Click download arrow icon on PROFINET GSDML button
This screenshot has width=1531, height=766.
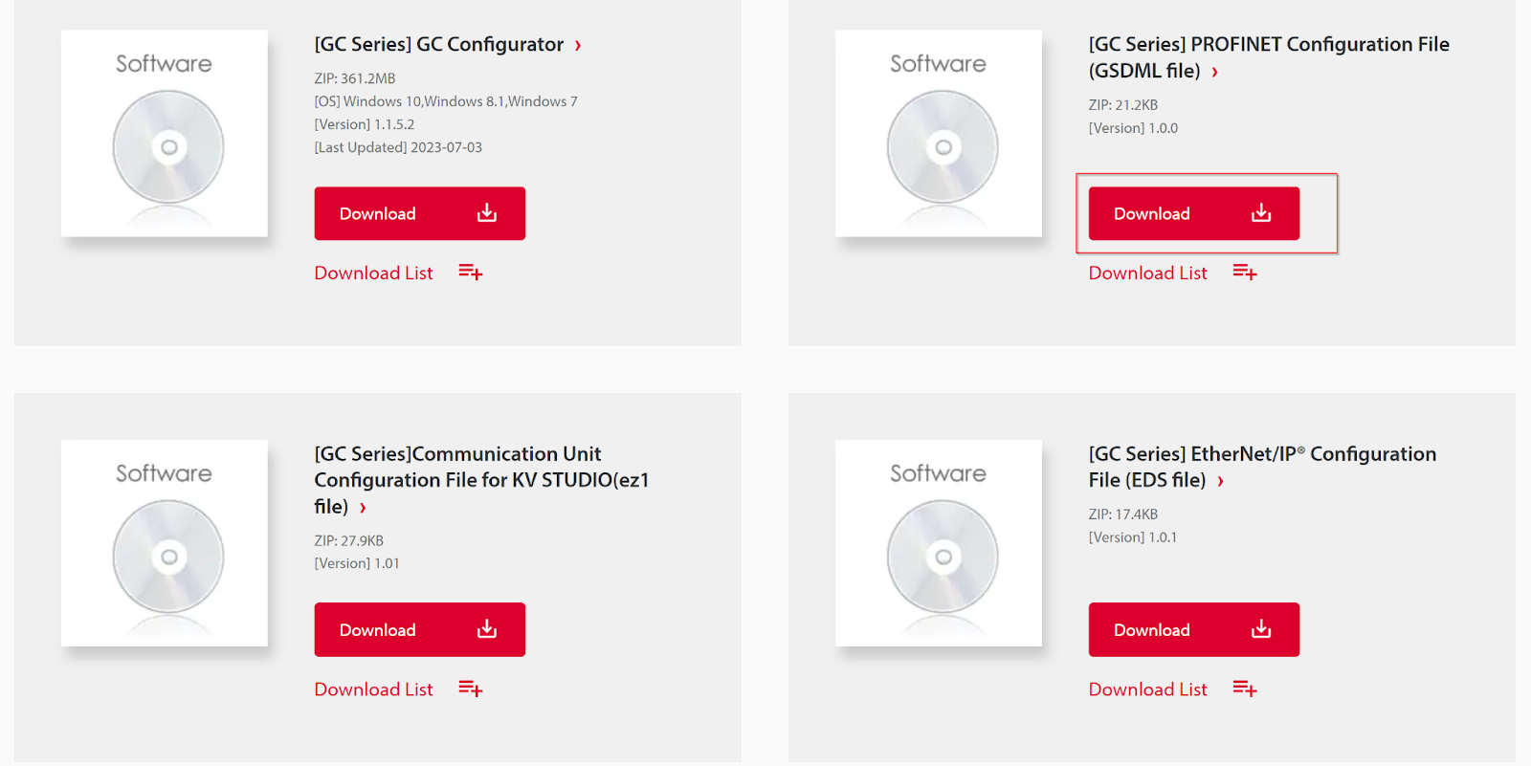coord(1261,212)
